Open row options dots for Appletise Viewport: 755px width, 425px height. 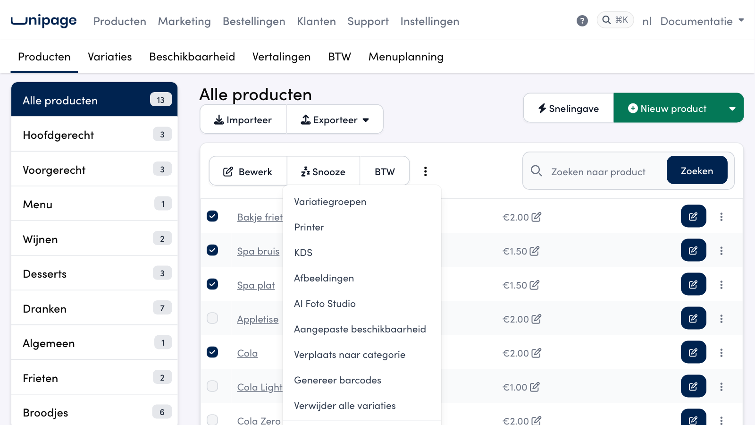point(721,319)
